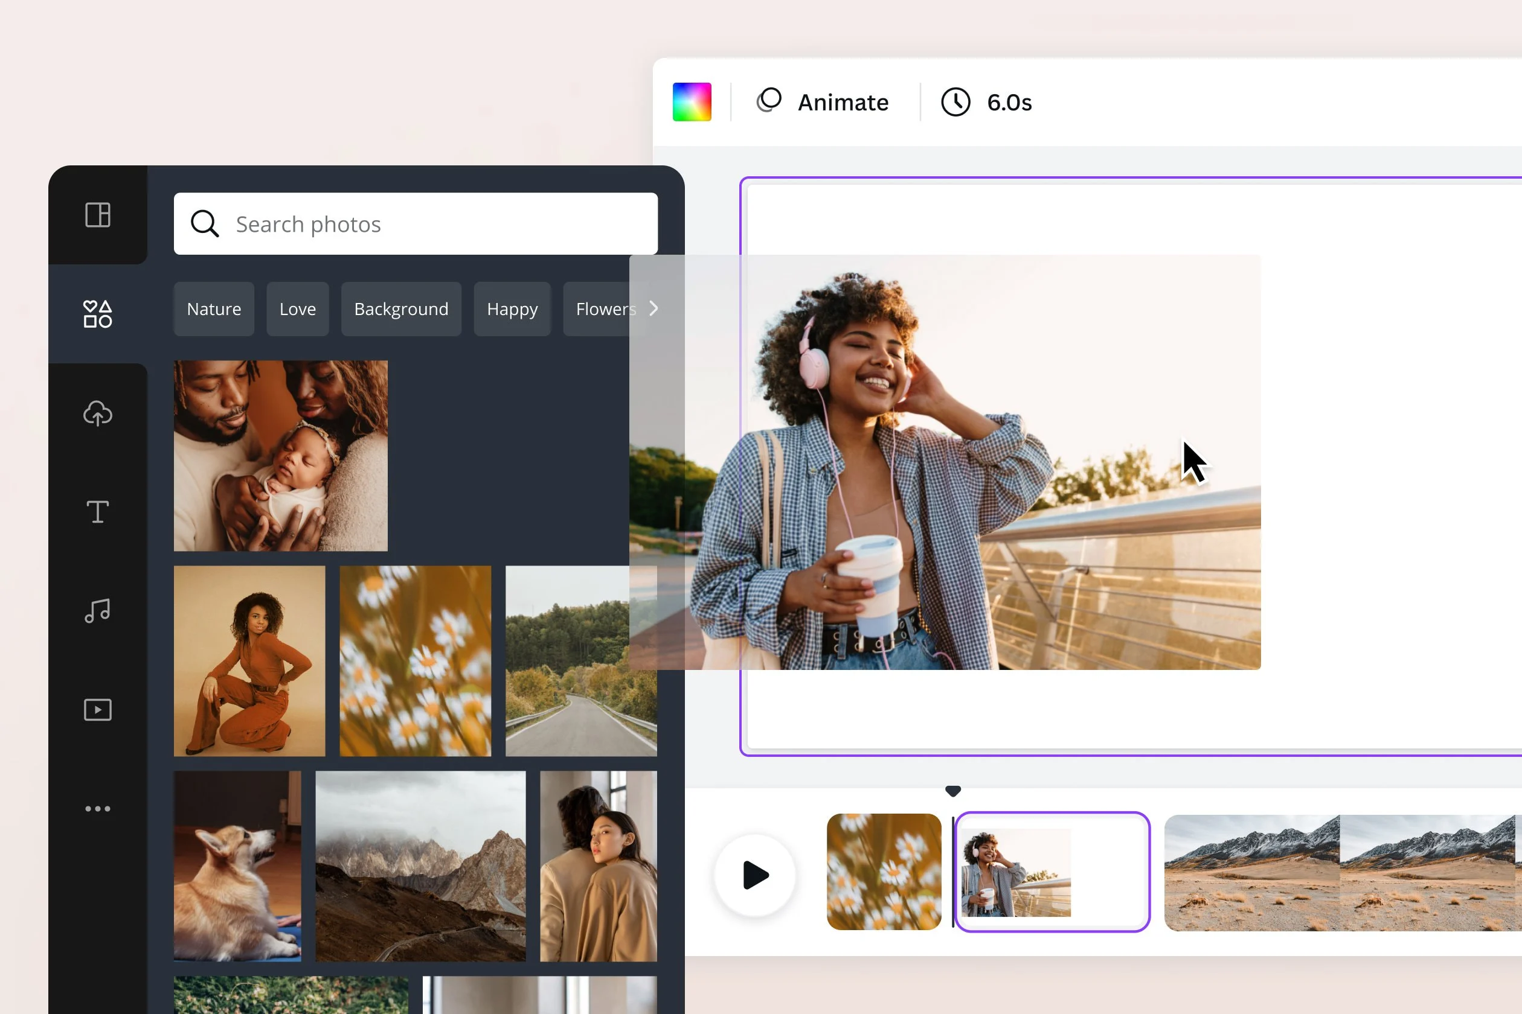Click the more options ellipsis icon
1522x1014 pixels.
pyautogui.click(x=96, y=809)
